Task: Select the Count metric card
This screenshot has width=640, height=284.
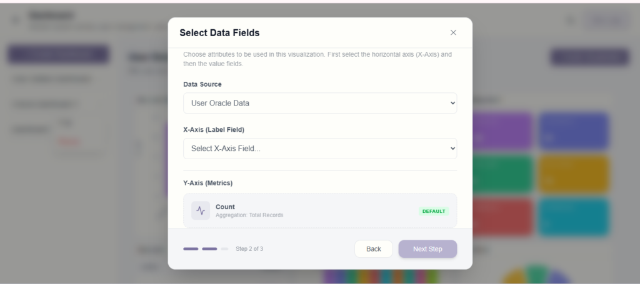Action: (320, 210)
